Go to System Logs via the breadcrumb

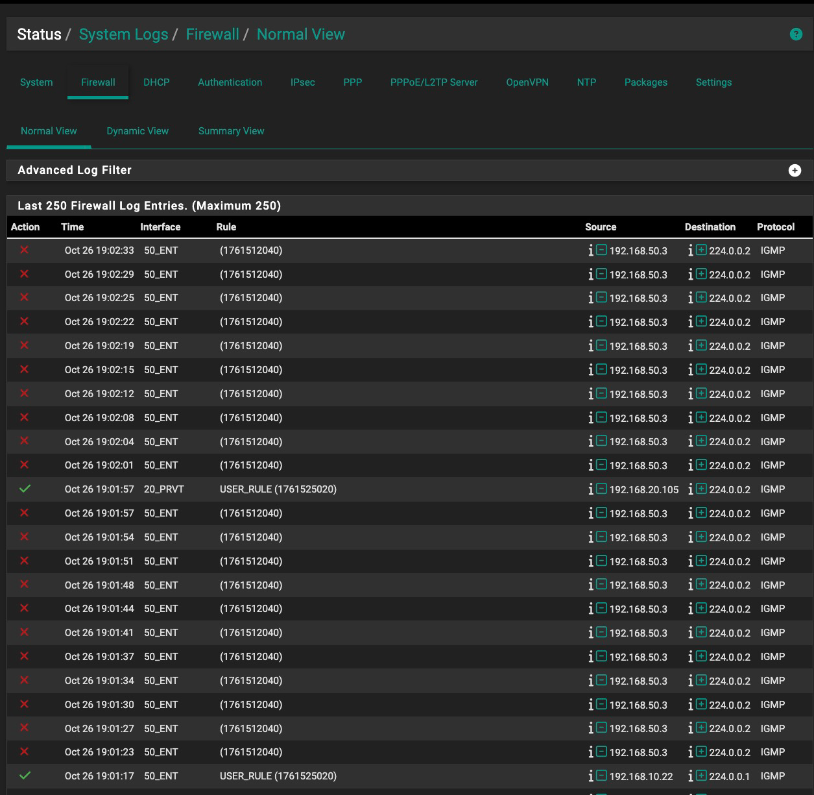[123, 34]
